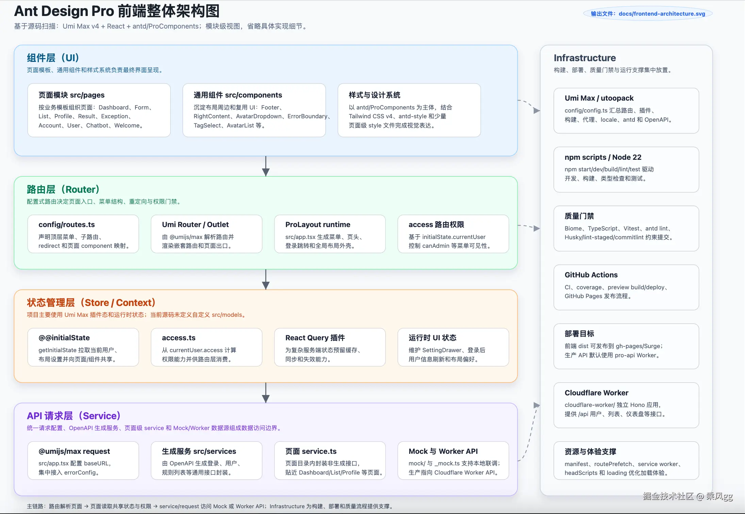The width and height of the screenshot is (745, 514).
Task: Select the access 路由权限 card
Action: click(x=453, y=234)
